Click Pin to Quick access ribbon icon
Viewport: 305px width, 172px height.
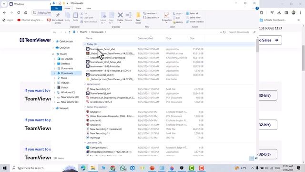[x=58, y=18]
